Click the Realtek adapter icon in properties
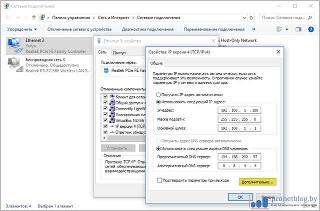The height and width of the screenshot is (211, 320). click(x=106, y=70)
